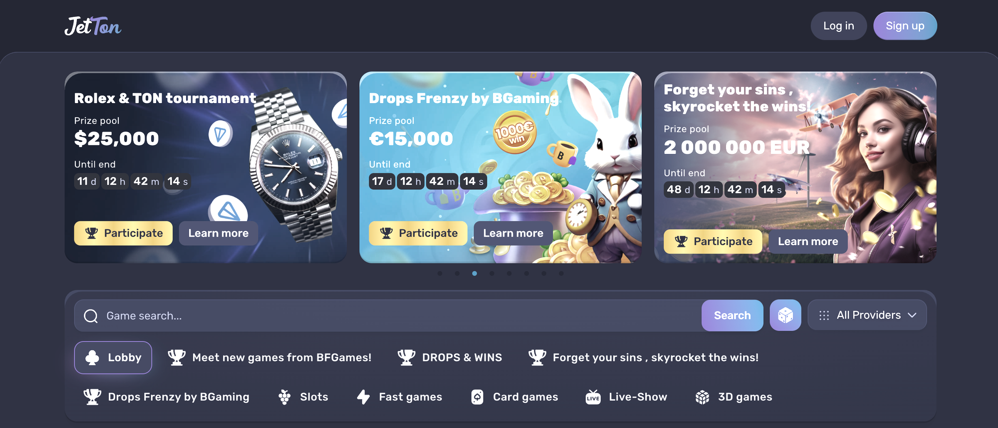Open Drops Frenzy by BGaming category
998x428 pixels.
pyautogui.click(x=166, y=397)
